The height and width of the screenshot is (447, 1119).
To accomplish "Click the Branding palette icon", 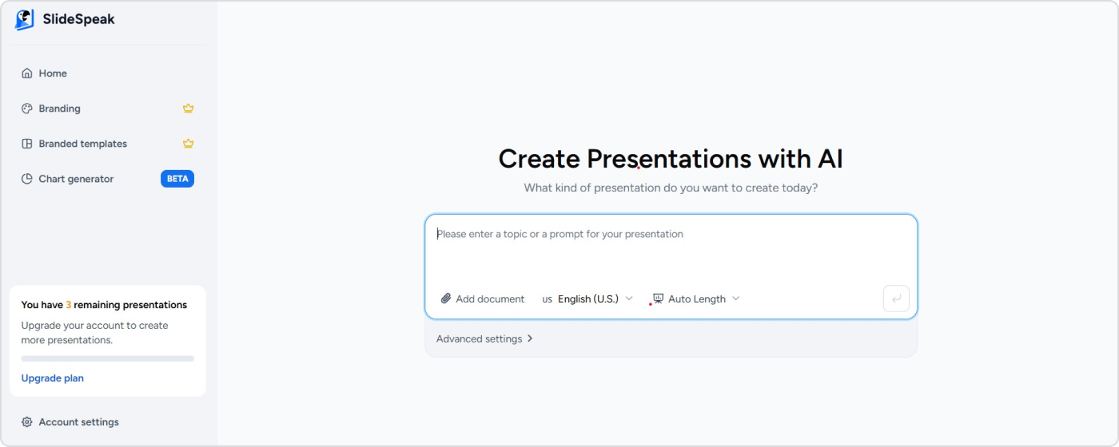I will [x=27, y=109].
